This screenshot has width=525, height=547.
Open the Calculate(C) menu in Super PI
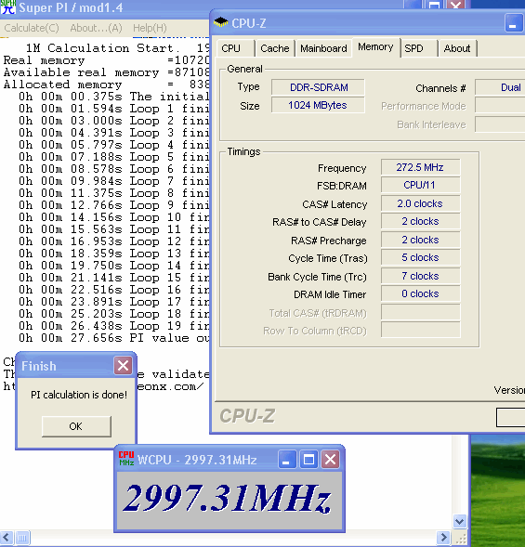click(32, 28)
